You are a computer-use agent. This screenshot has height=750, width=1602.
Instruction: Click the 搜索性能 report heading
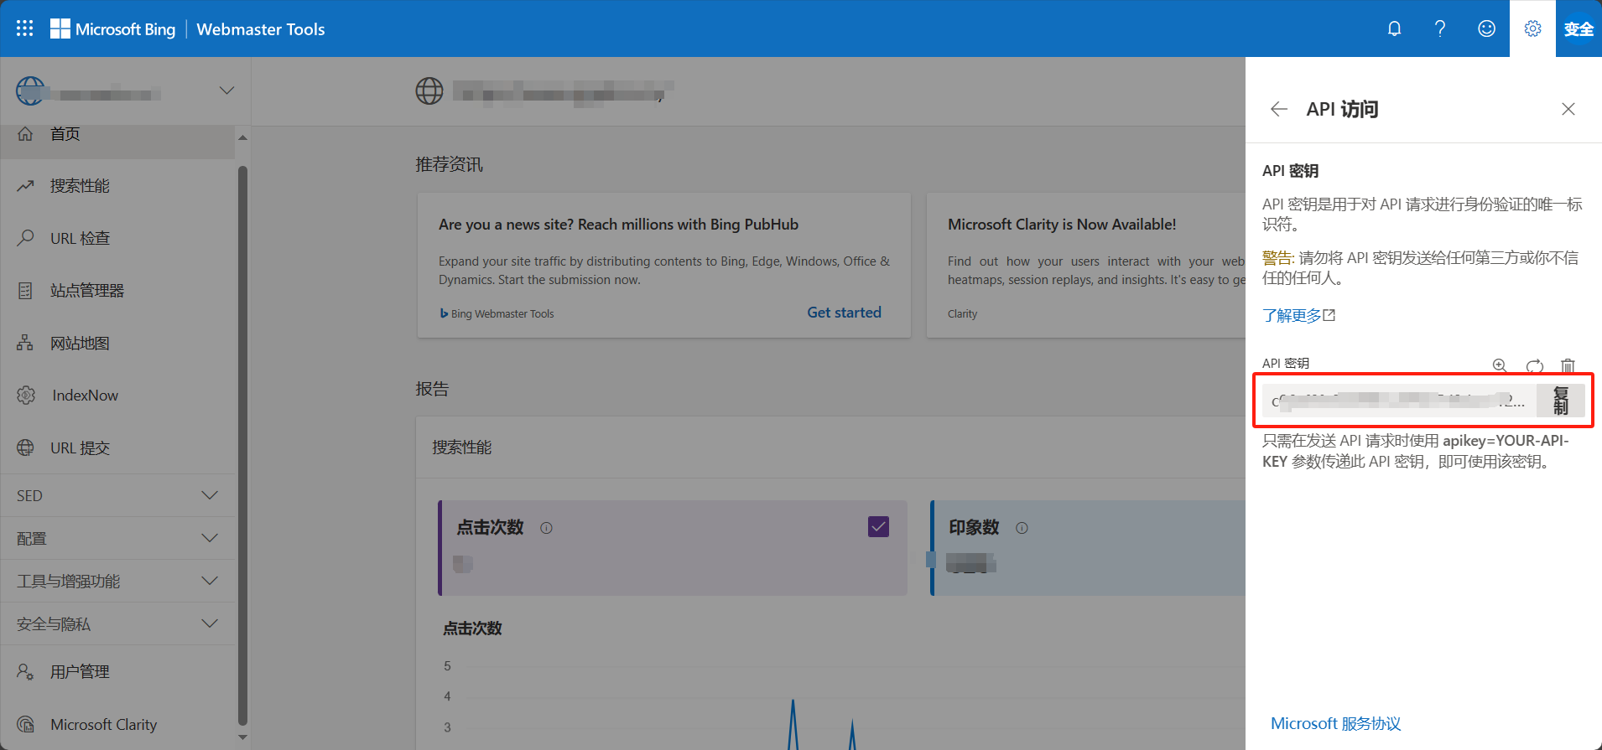point(462,447)
